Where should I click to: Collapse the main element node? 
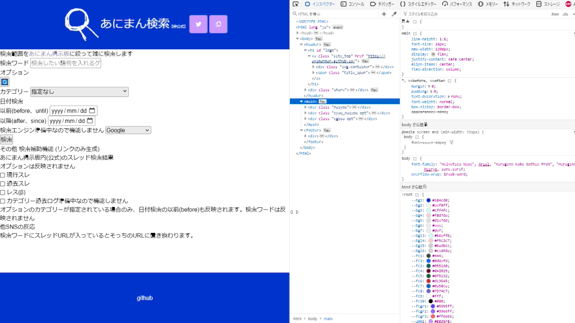pyautogui.click(x=301, y=101)
